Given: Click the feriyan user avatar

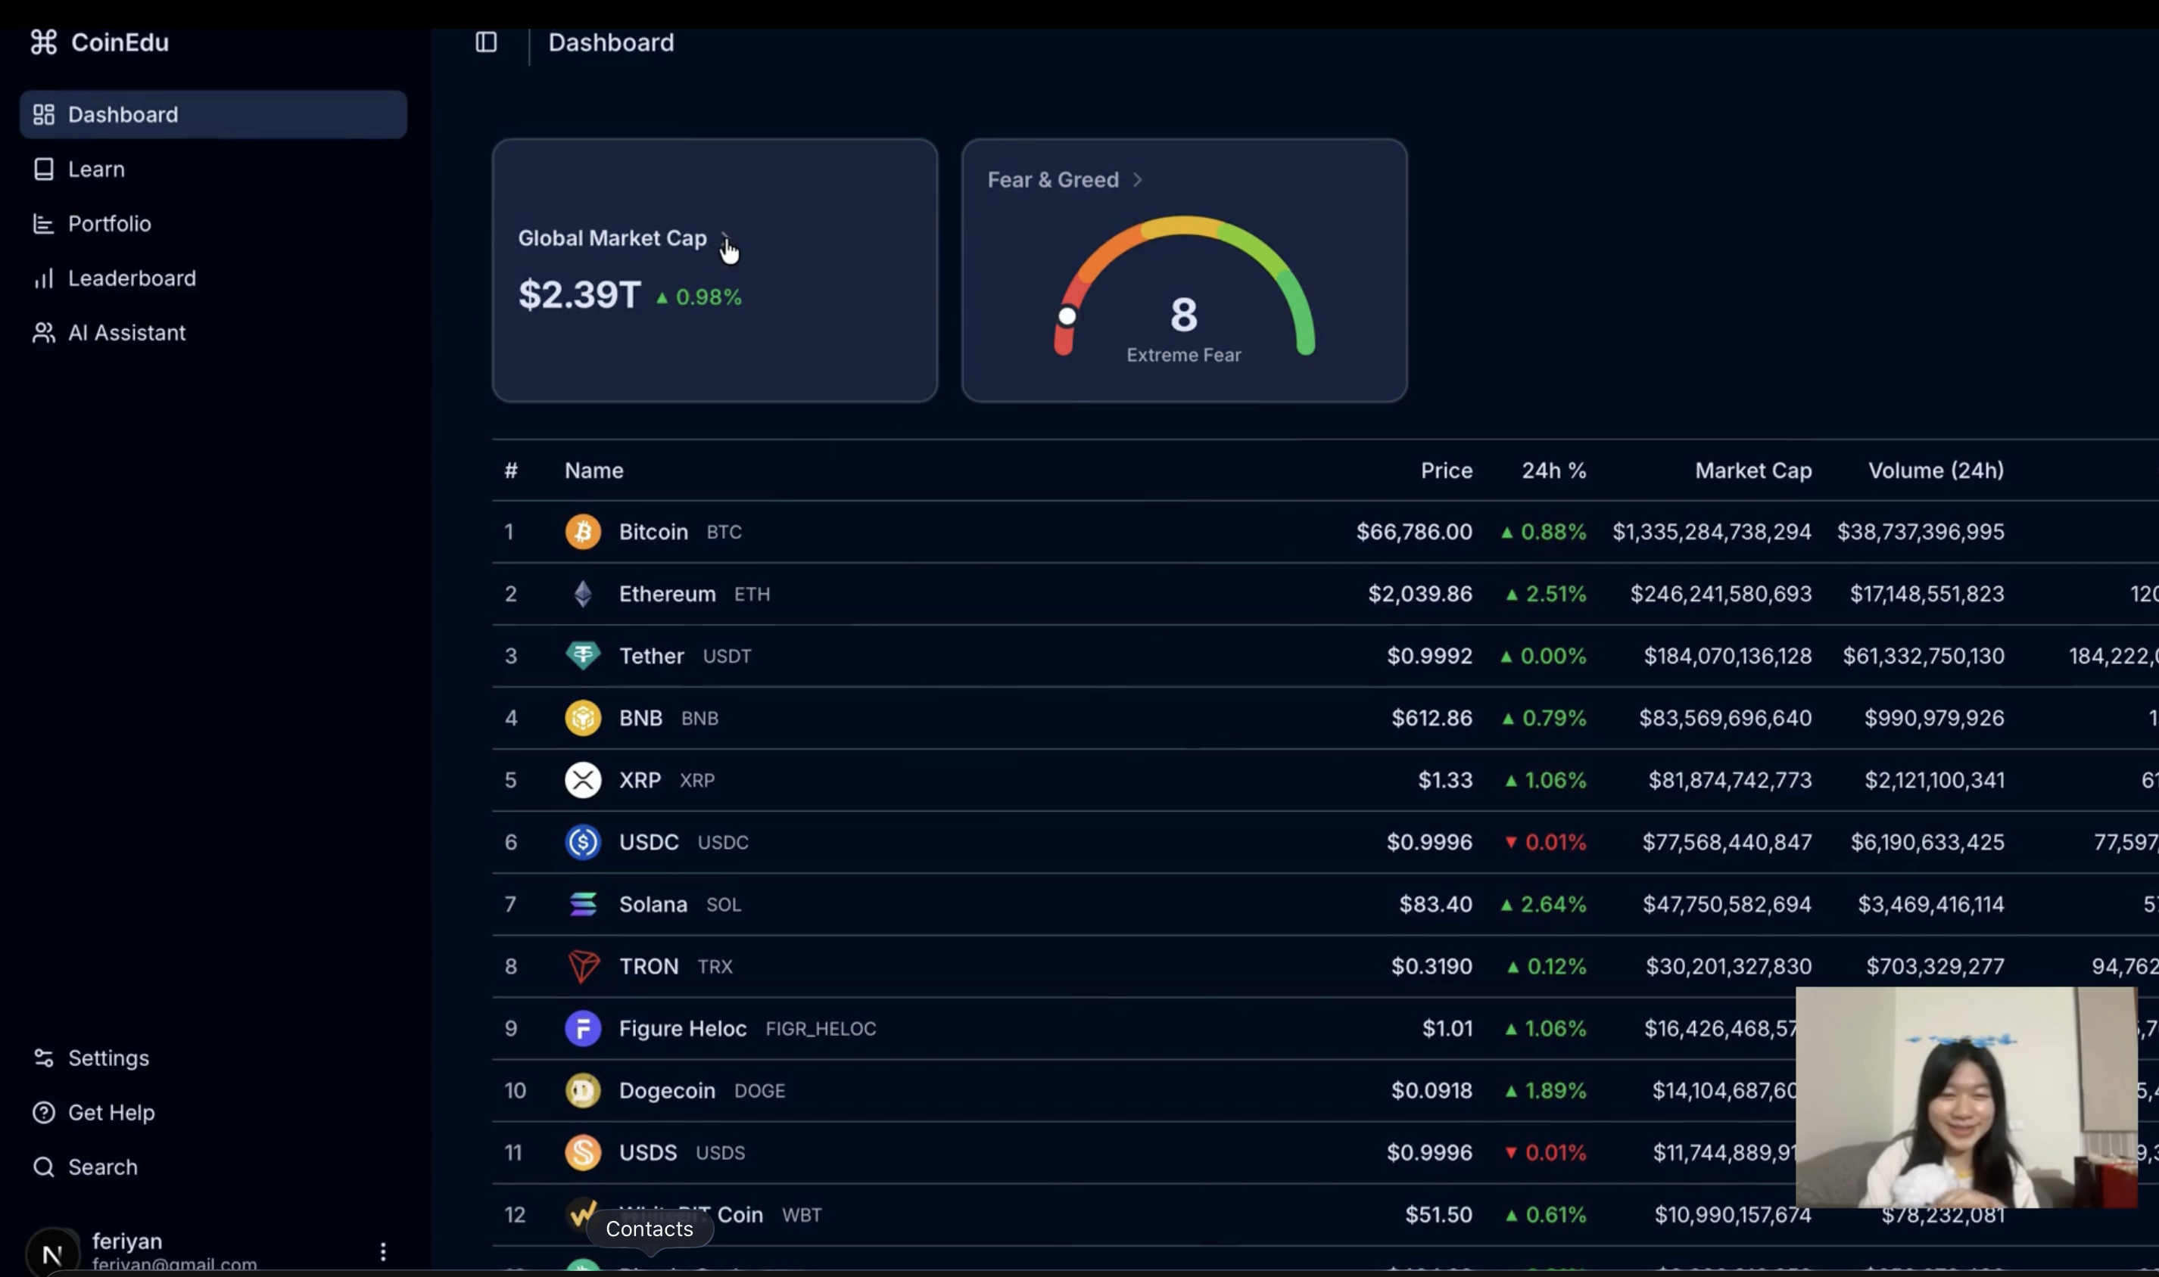Looking at the screenshot, I should pyautogui.click(x=52, y=1254).
